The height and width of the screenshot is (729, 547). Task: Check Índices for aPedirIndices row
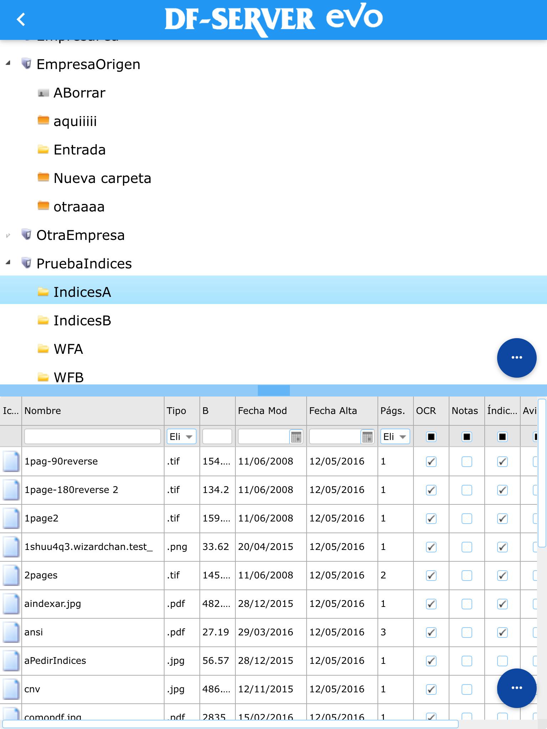pyautogui.click(x=502, y=661)
